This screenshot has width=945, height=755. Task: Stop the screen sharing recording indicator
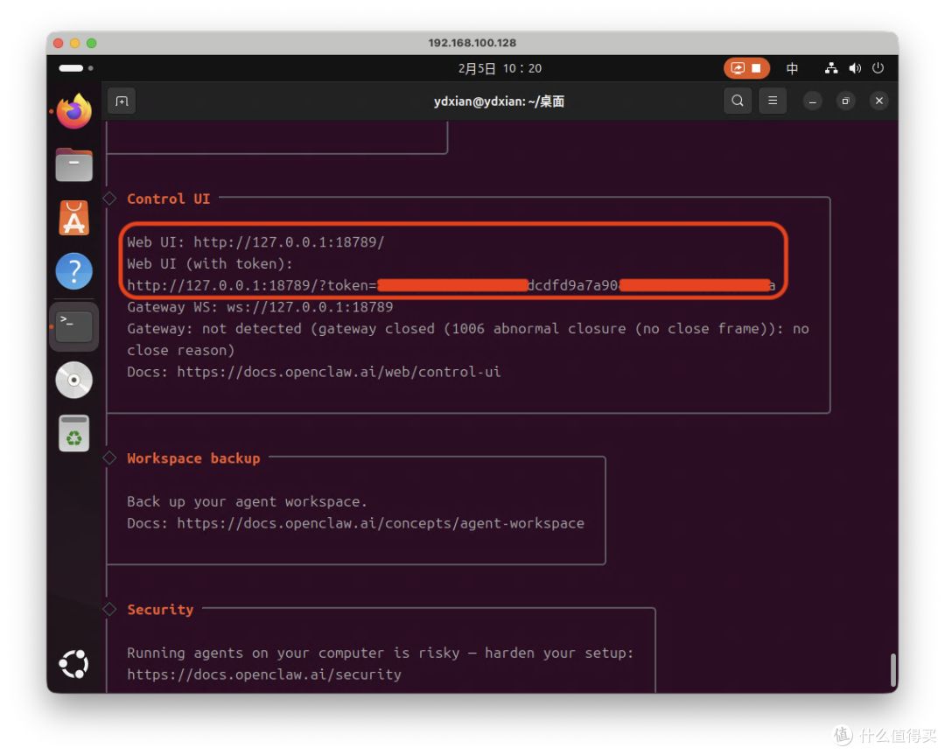coord(746,68)
